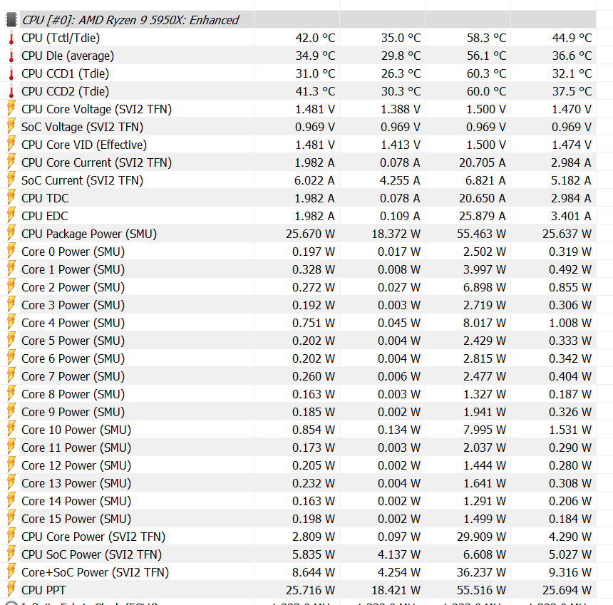
Task: Click the 20.705 A maximum core current value
Action: point(482,162)
